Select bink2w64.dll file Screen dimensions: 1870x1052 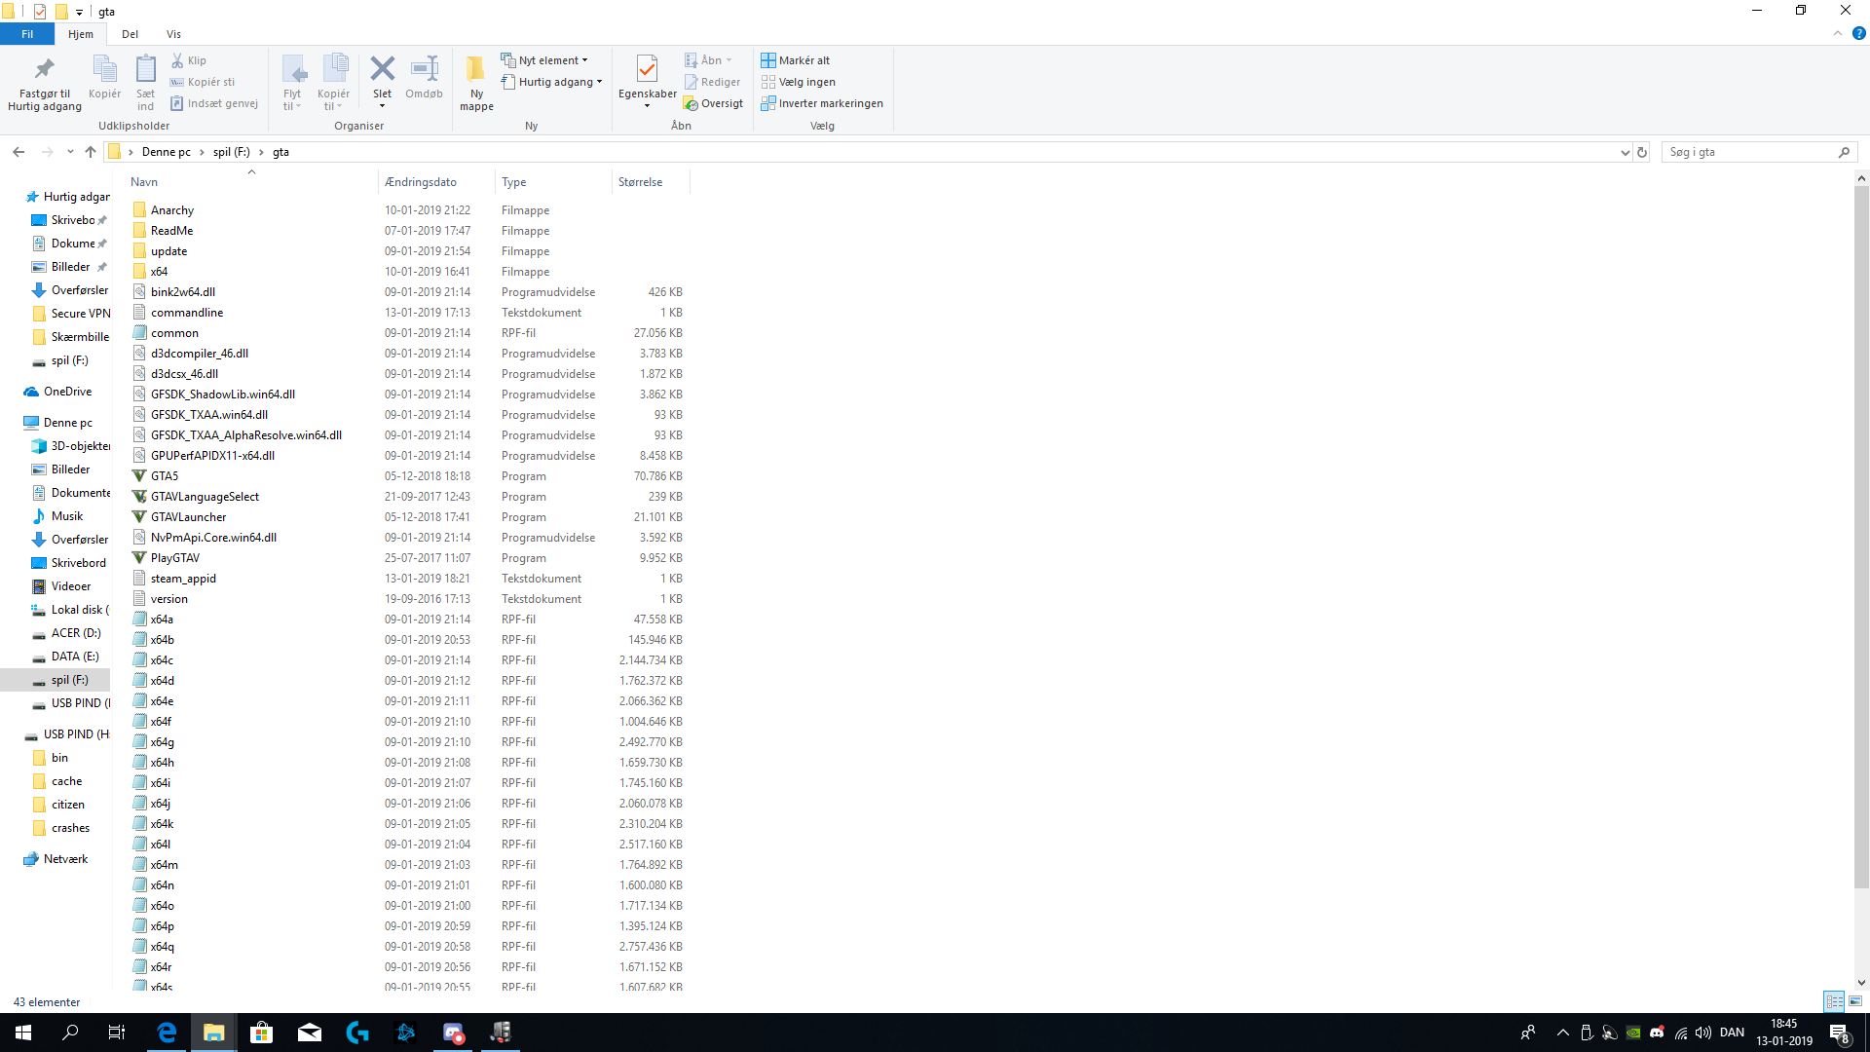coord(182,292)
